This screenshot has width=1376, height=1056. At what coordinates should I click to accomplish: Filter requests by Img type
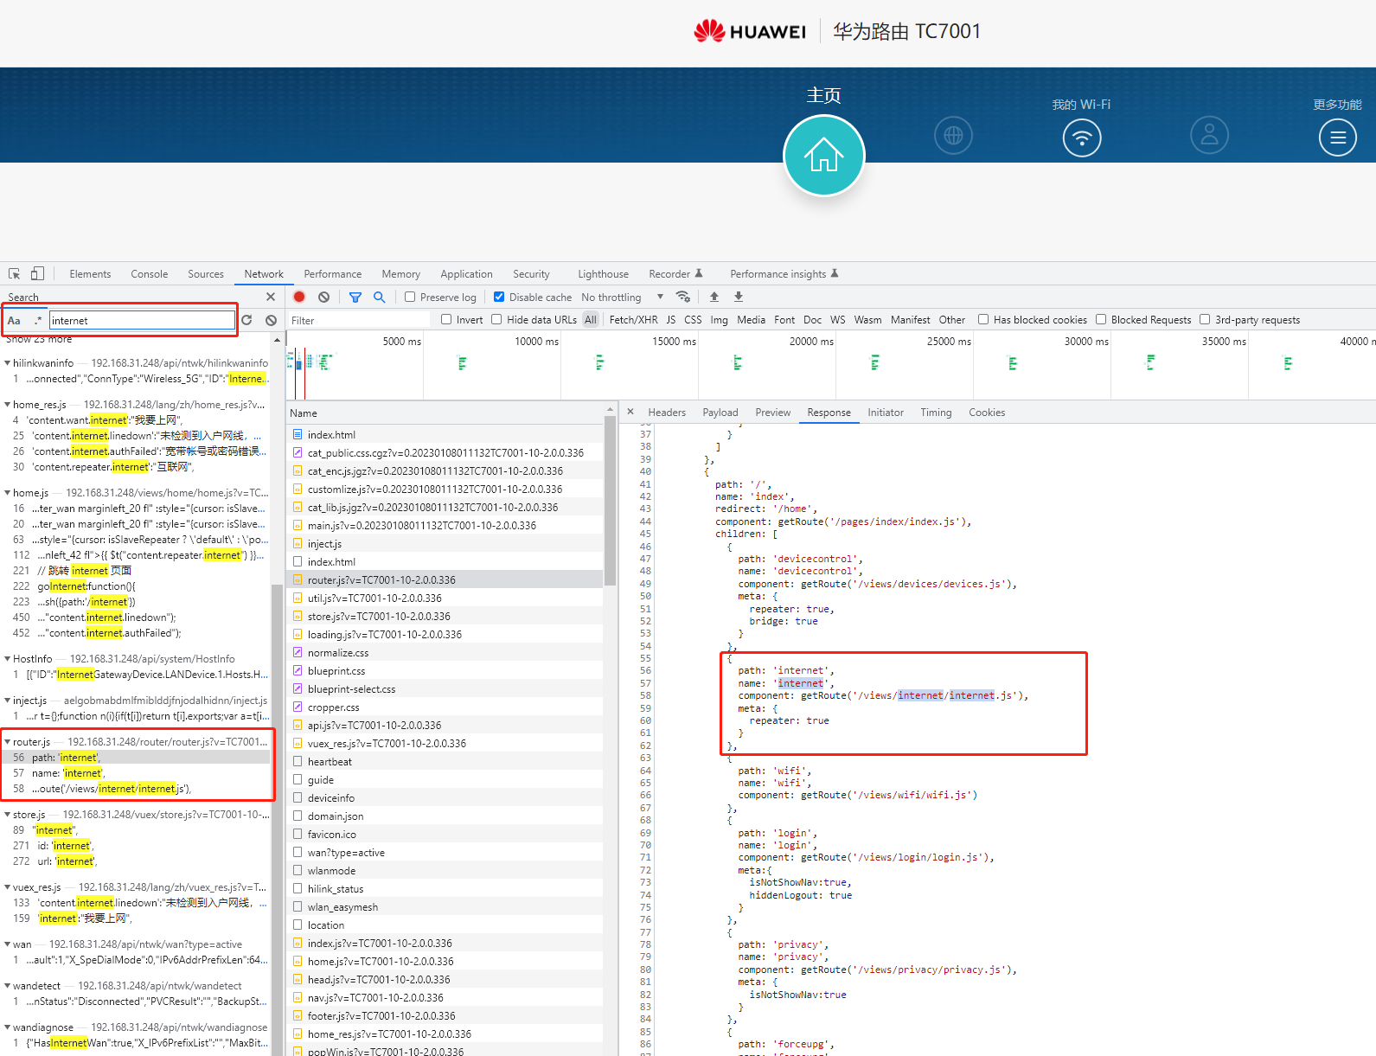coord(719,319)
